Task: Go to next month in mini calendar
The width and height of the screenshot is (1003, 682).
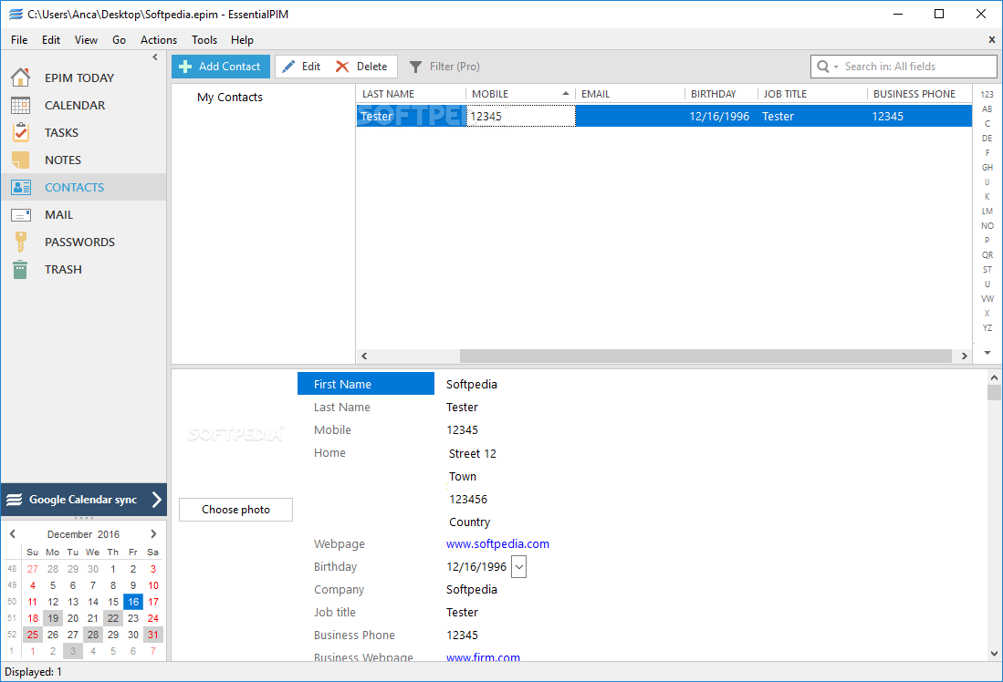Action: [153, 533]
